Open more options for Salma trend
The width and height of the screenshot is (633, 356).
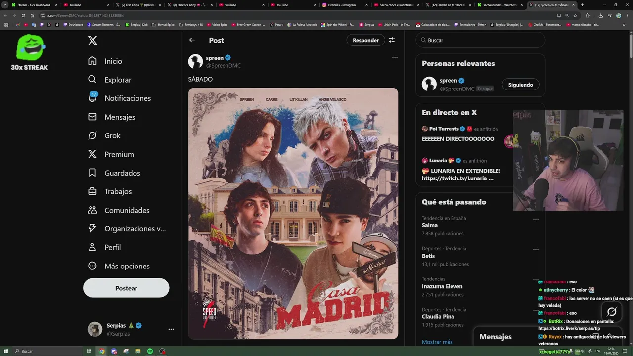(536, 219)
